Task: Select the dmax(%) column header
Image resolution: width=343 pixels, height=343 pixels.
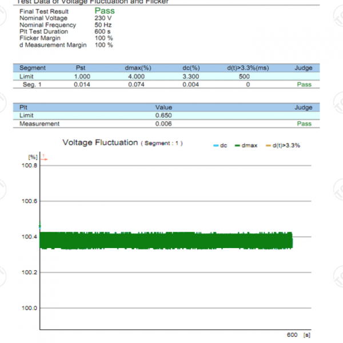Action: click(x=138, y=68)
